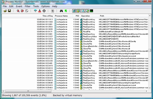This screenshot has height=99, width=153.
Task: Toggle the Autoscroll toolbar button
Action: (22, 11)
